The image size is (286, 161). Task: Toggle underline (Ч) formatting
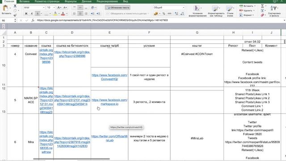coord(38,13)
